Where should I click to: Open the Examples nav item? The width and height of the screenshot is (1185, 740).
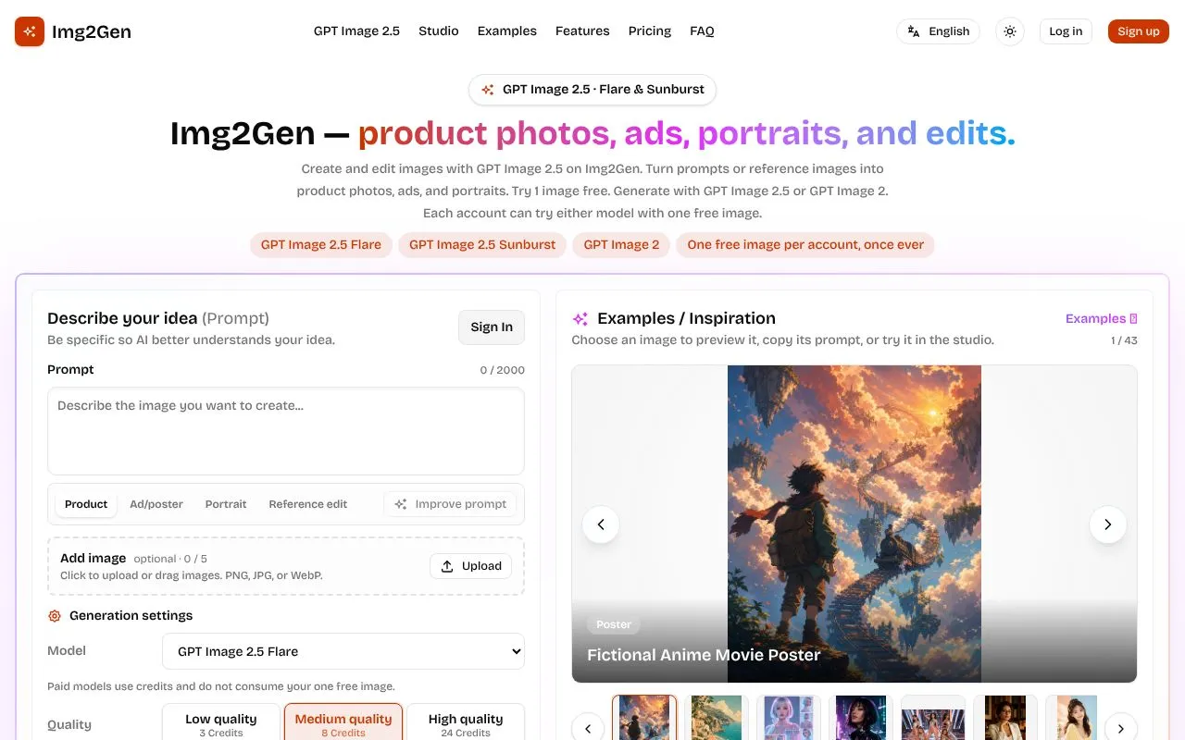507,31
